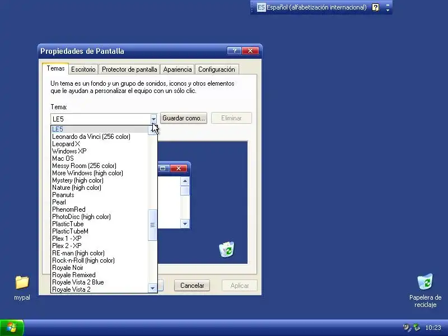The height and width of the screenshot is (336, 448).
Task: Click the Eliminar button
Action: click(x=231, y=118)
